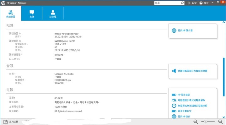226x125 pixels.
Task: Open the 關於 about link
Action: (x=206, y=3)
